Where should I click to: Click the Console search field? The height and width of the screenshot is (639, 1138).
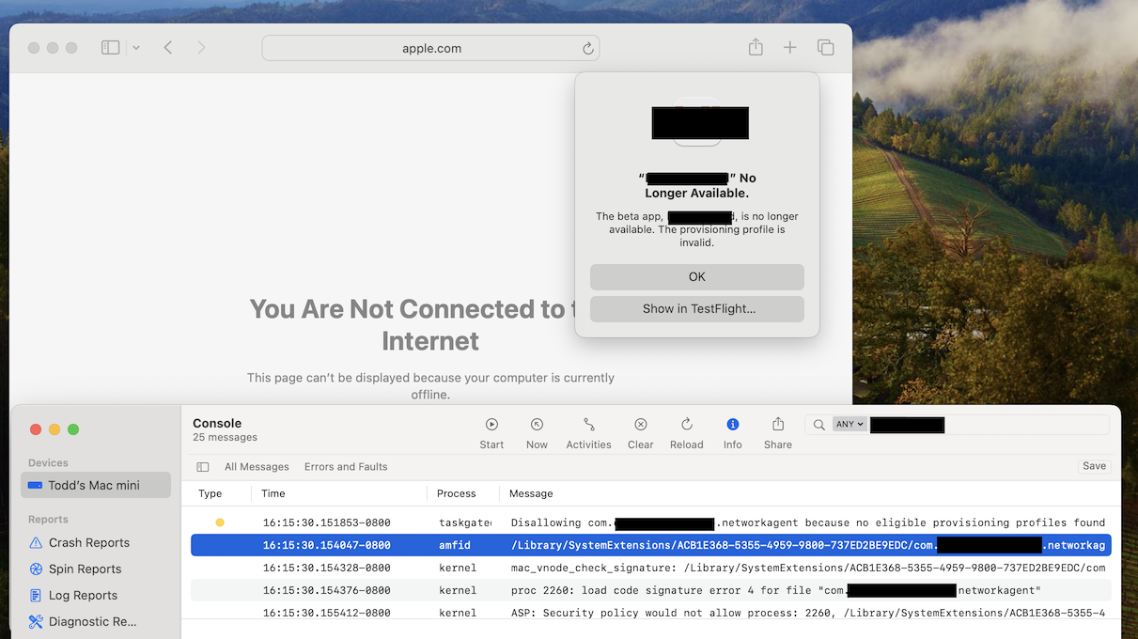point(957,425)
